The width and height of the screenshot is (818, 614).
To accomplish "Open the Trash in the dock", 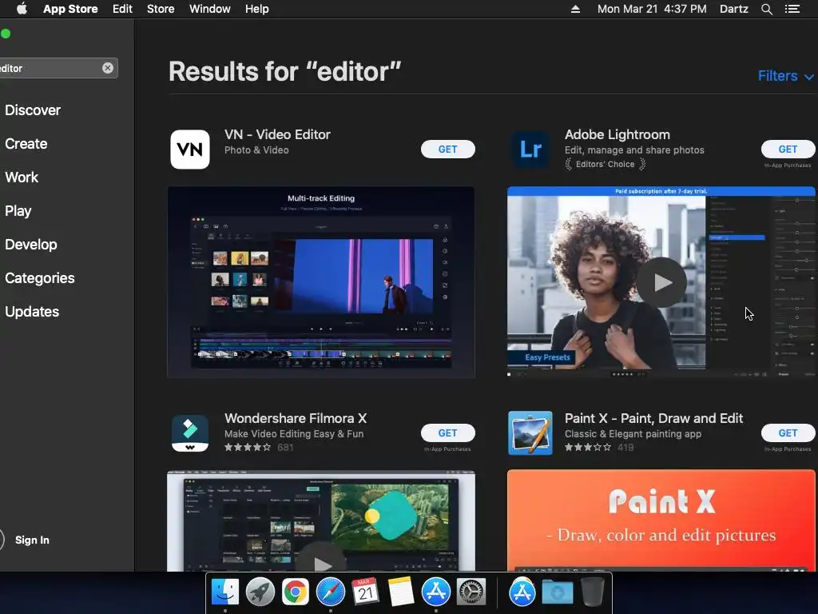I will [x=593, y=592].
